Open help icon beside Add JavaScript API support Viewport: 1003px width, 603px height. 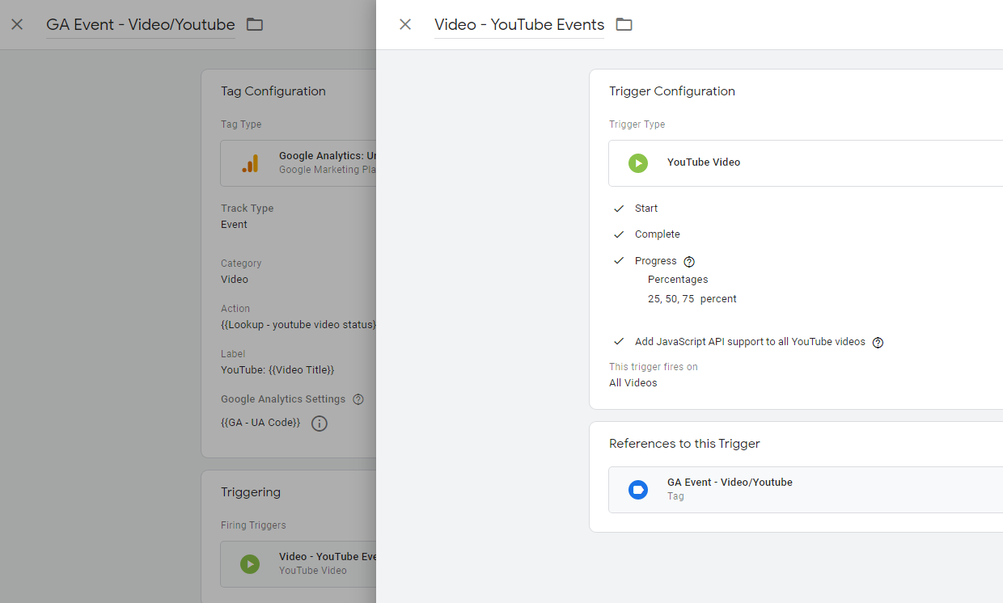click(x=878, y=343)
